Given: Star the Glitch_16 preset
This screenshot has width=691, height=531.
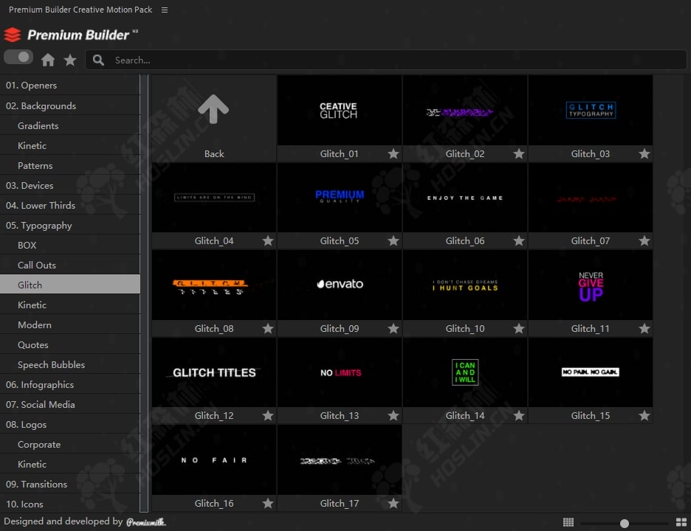Looking at the screenshot, I should [x=268, y=503].
